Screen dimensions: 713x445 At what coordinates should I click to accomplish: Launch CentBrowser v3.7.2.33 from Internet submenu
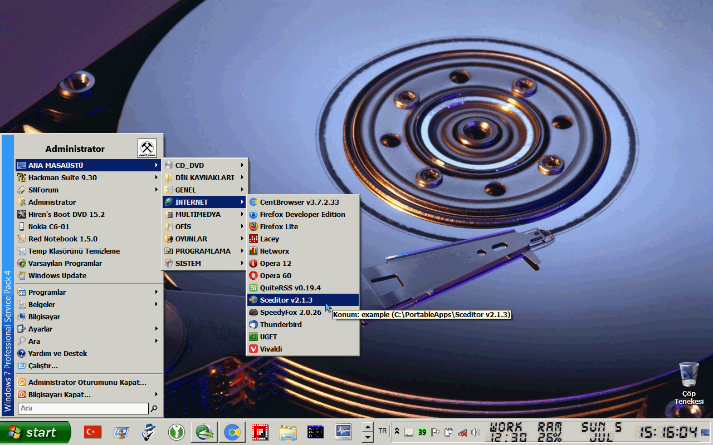click(303, 202)
